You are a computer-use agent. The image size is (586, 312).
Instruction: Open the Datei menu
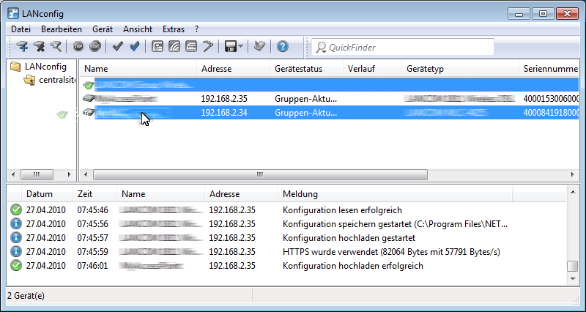tap(21, 29)
